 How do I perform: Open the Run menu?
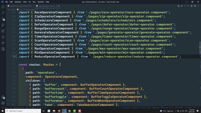pyautogui.click(x=34, y=2)
